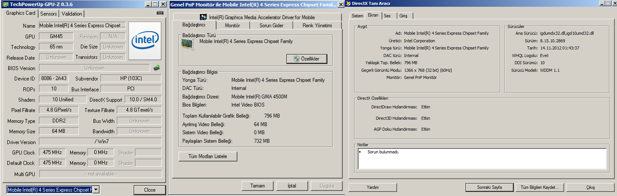
Task: Click the GPU Clock field 475 MHz
Action: point(52,152)
